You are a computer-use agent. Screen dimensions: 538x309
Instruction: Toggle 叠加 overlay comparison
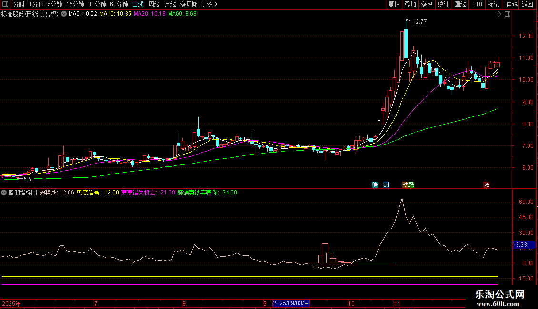[x=410, y=4]
